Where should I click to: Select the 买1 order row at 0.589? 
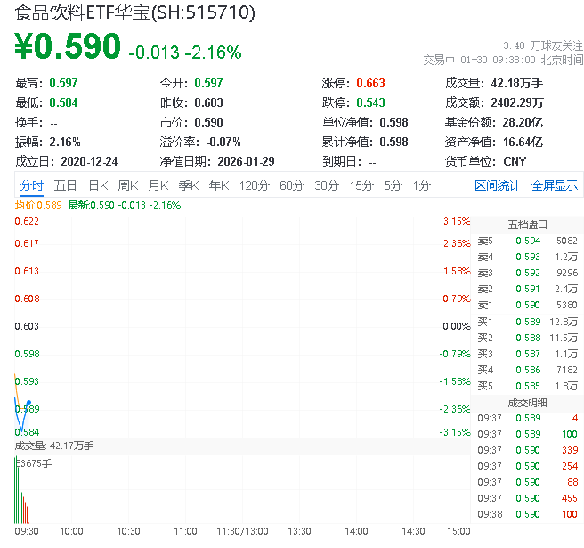(x=527, y=321)
